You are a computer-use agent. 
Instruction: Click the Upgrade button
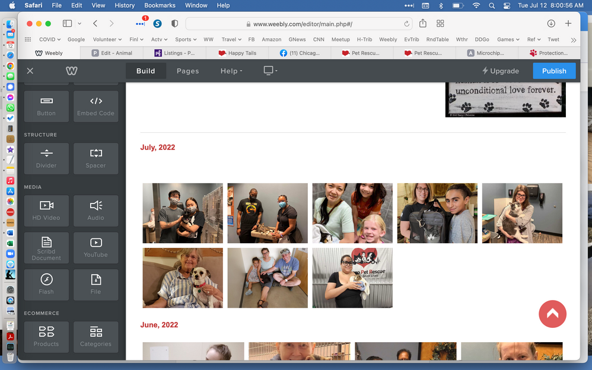[x=500, y=71]
